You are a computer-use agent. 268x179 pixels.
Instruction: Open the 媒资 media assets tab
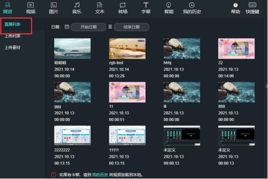point(8,8)
